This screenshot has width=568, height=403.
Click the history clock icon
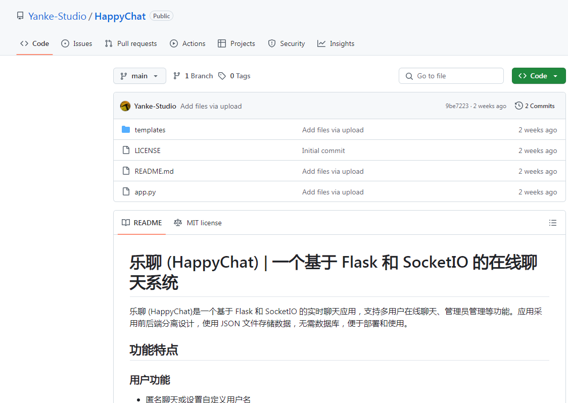click(519, 106)
